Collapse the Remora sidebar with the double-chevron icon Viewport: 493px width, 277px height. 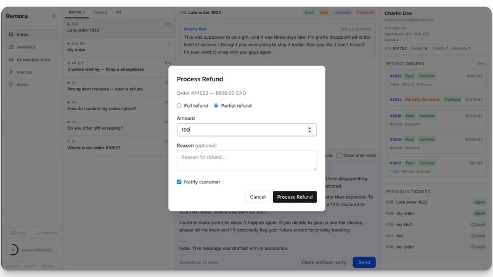54,16
